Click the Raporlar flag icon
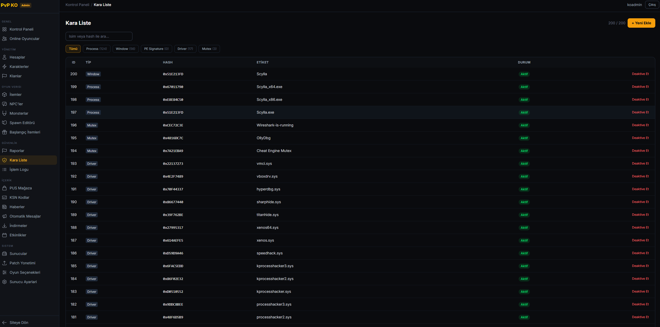The image size is (660, 327). [4, 151]
